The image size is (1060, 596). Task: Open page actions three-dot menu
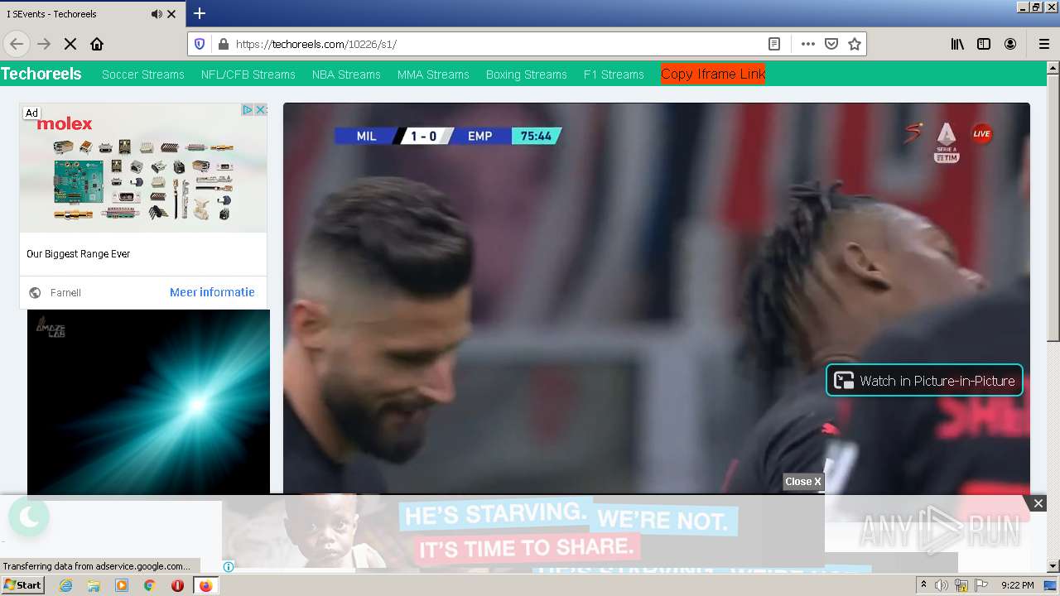point(808,44)
